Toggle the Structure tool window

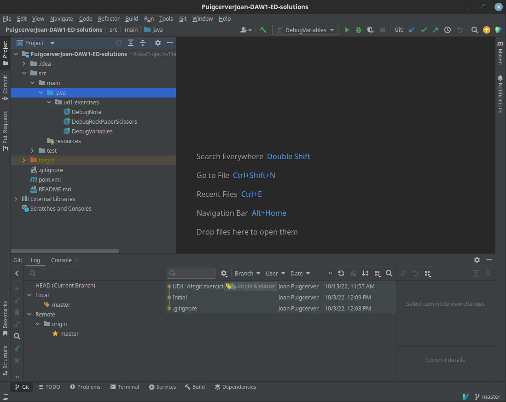coord(5,361)
